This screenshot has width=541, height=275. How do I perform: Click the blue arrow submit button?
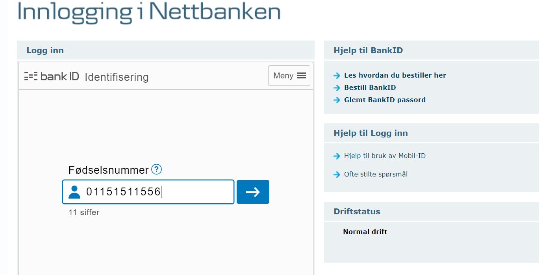253,192
